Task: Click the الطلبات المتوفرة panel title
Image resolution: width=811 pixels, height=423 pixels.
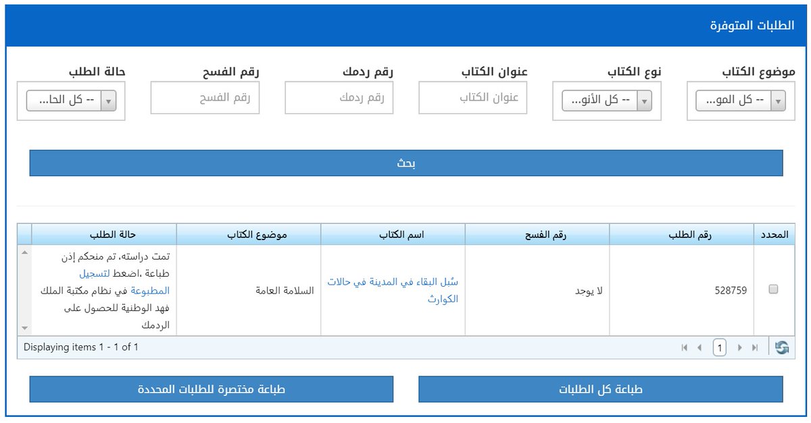Action: pos(752,26)
